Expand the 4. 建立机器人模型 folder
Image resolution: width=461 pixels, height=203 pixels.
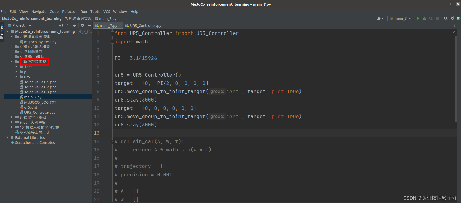point(12,47)
